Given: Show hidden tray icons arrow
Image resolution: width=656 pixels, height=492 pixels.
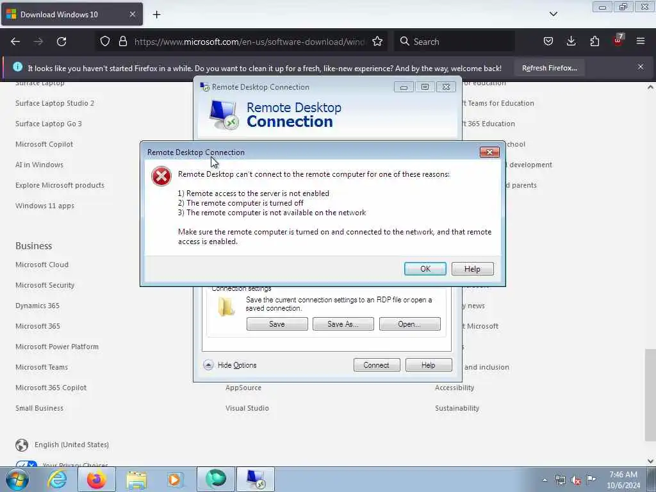Looking at the screenshot, I should click(545, 480).
